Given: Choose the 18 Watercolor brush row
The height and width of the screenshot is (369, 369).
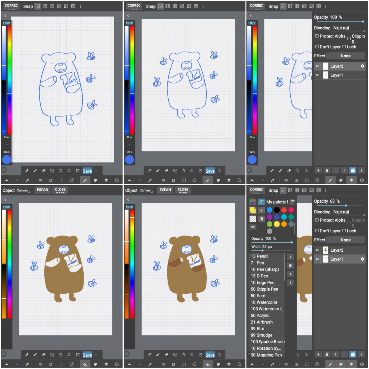Looking at the screenshot, I should coord(267,302).
